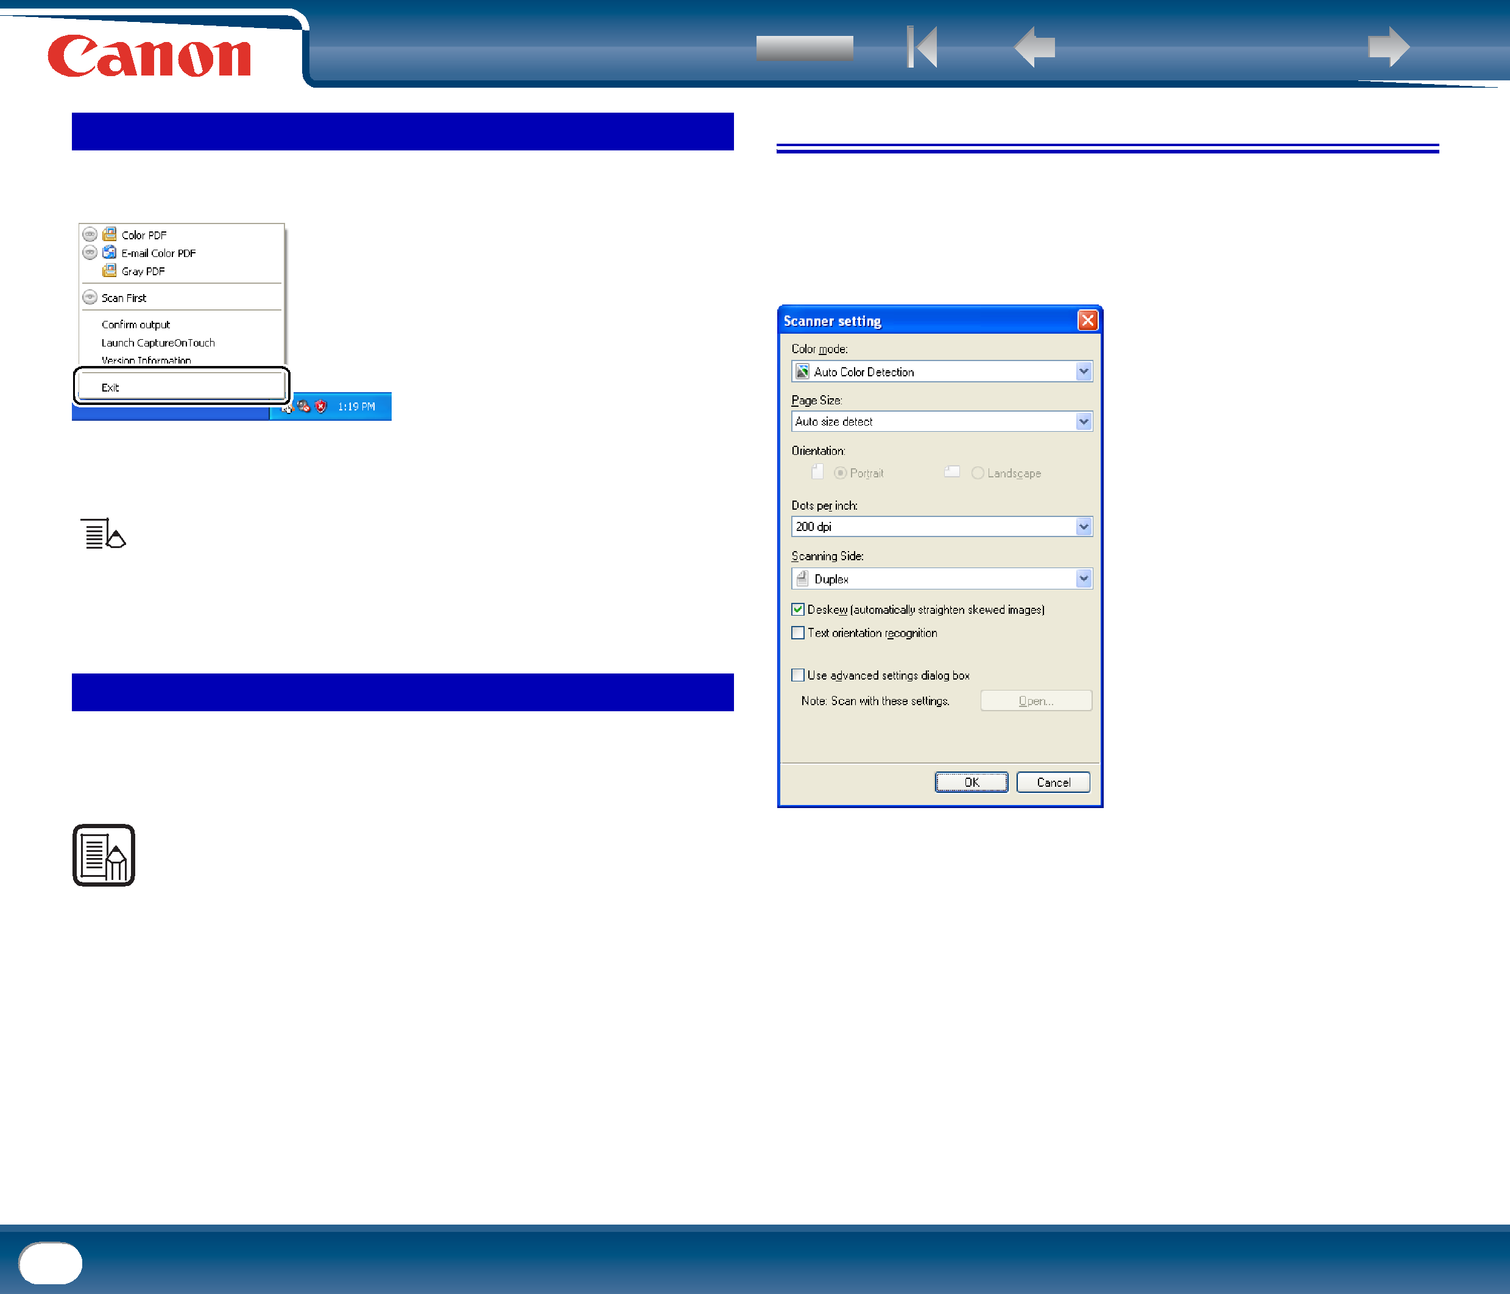Open the Dots per inch dropdown
1510x1294 pixels.
(x=1084, y=526)
